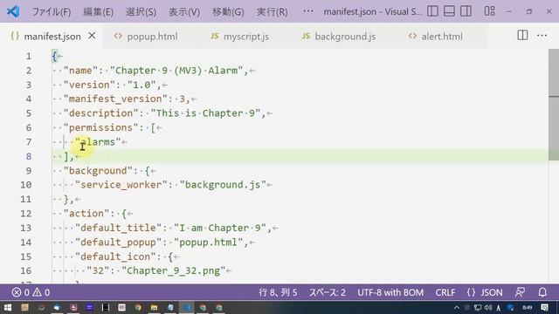Click the errors count icon in status bar
This screenshot has height=314, width=559.
(x=17, y=293)
